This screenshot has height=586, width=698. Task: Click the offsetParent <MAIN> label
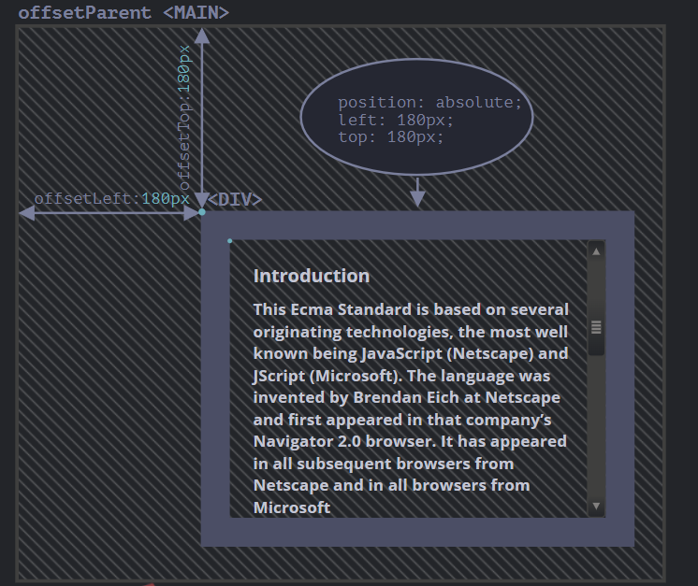124,12
